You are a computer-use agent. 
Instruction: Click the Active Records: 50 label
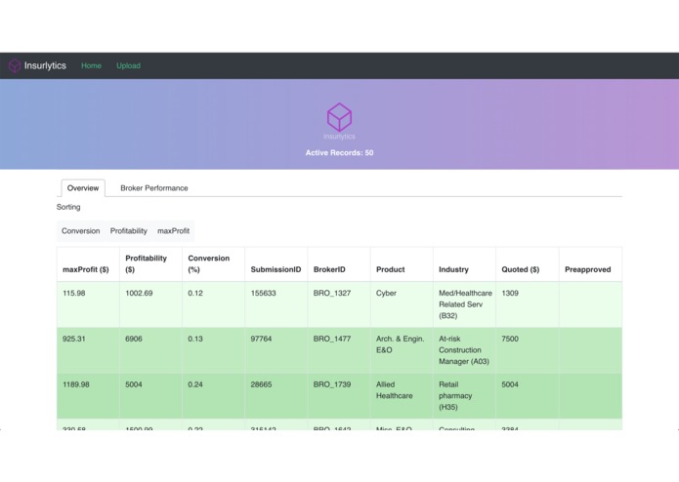click(x=339, y=153)
